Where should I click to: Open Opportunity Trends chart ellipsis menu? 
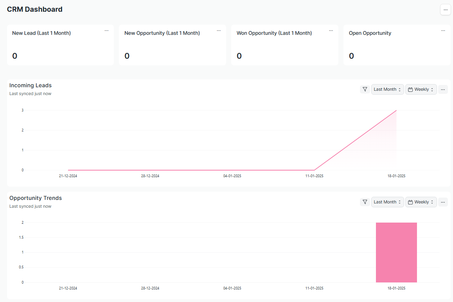pyautogui.click(x=443, y=202)
